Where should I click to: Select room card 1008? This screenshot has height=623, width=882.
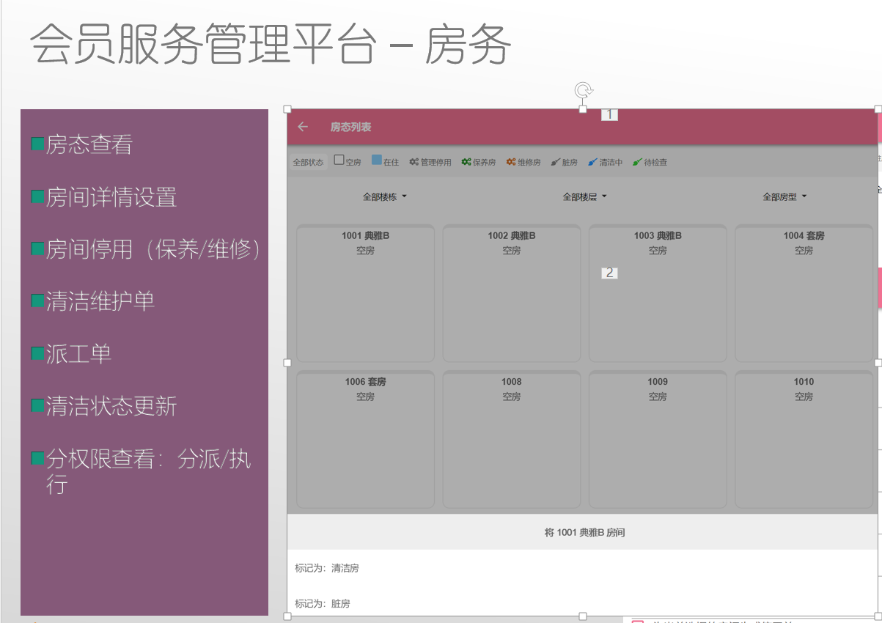pyautogui.click(x=511, y=439)
